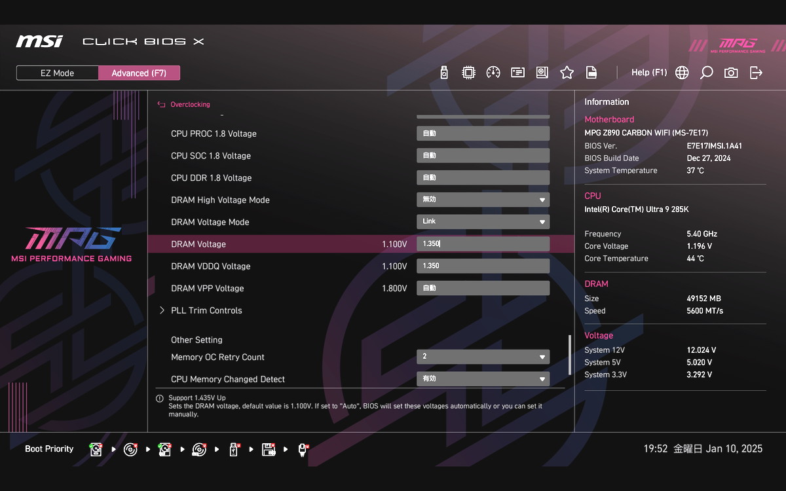786x491 pixels.
Task: Select the floppy disk boot device icon
Action: [268, 449]
